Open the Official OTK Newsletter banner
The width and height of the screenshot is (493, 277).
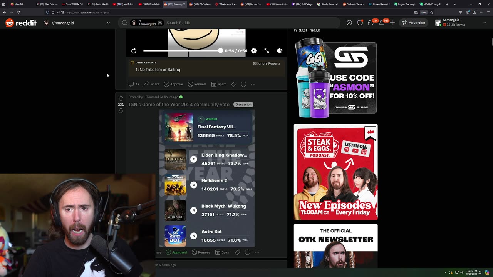(335, 246)
